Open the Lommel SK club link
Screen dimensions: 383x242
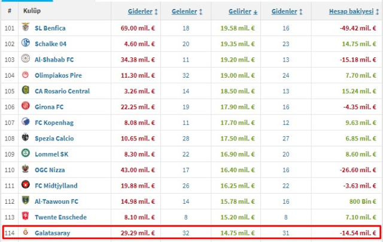pyautogui.click(x=51, y=154)
